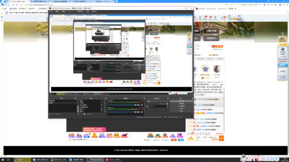Remove the selected source in OBS Sources dock
Image resolution: width=289 pixels, height=162 pixels.
click(81, 114)
